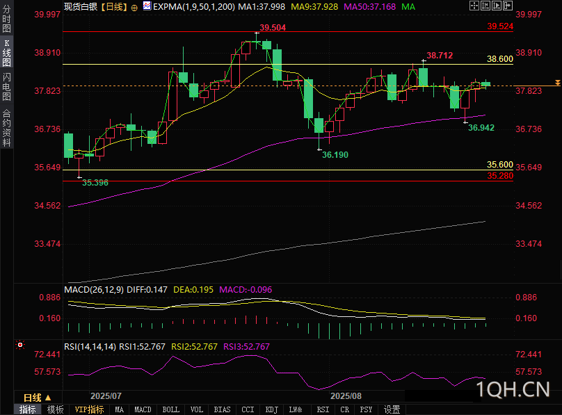Click the 38.712 high price label

440,56
